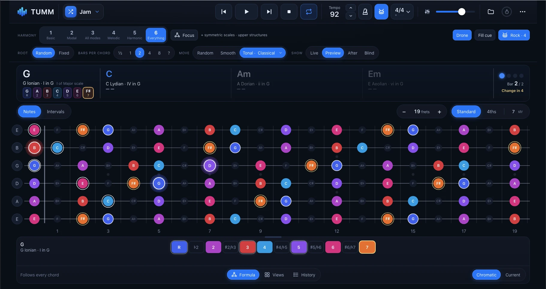Decrease fret count with the minus button
The image size is (546, 289).
[x=404, y=112]
